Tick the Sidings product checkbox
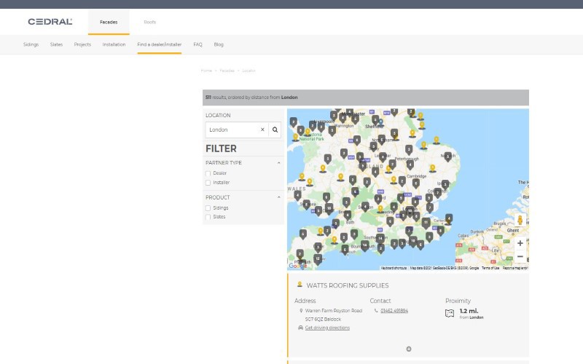583x364 pixels. click(208, 208)
